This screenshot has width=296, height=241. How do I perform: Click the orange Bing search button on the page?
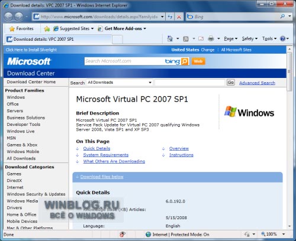[184, 61]
